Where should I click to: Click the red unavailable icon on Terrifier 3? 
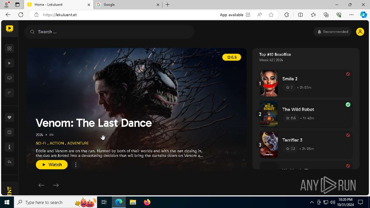(x=348, y=135)
